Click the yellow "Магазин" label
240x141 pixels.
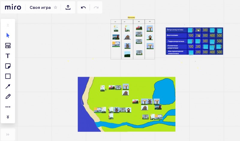click(131, 18)
